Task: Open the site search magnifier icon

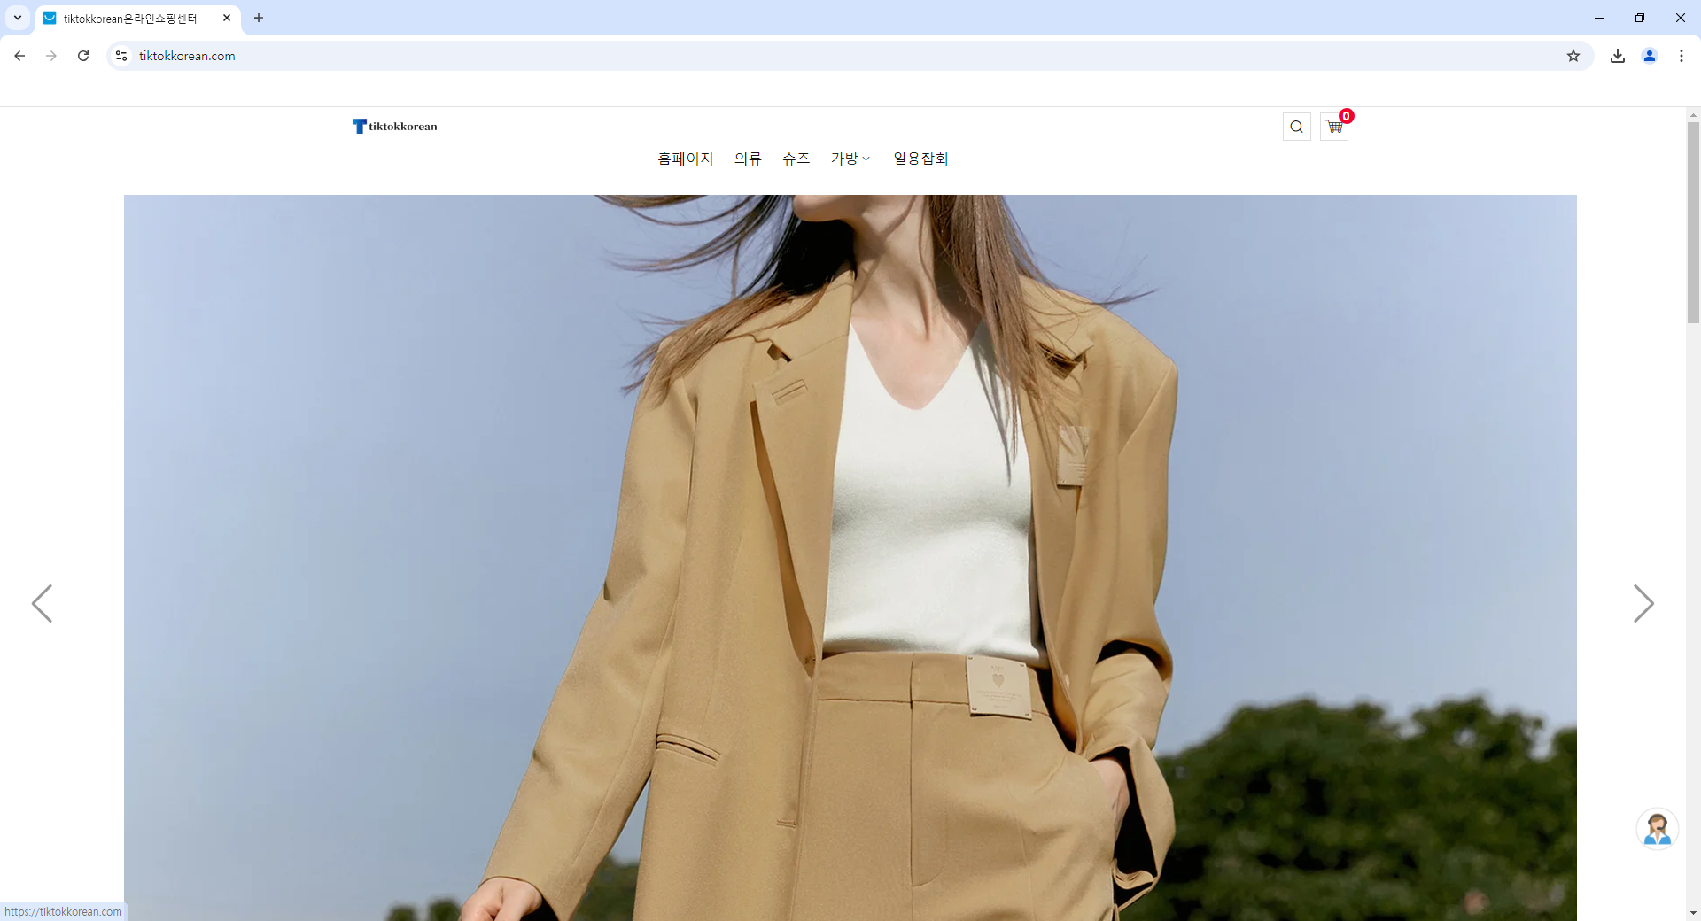Action: pyautogui.click(x=1296, y=127)
